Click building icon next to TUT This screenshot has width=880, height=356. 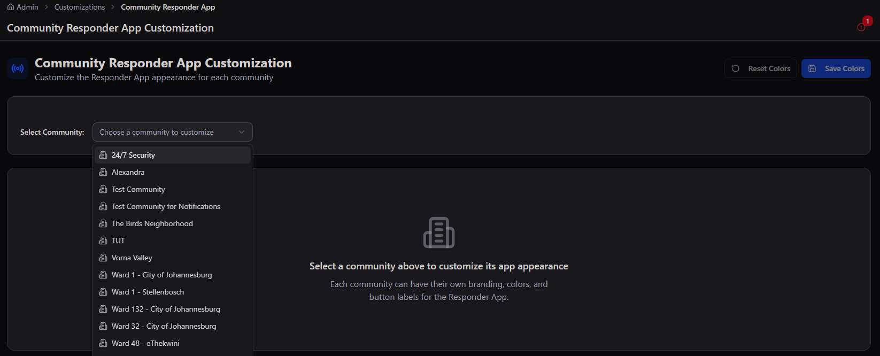pos(103,241)
